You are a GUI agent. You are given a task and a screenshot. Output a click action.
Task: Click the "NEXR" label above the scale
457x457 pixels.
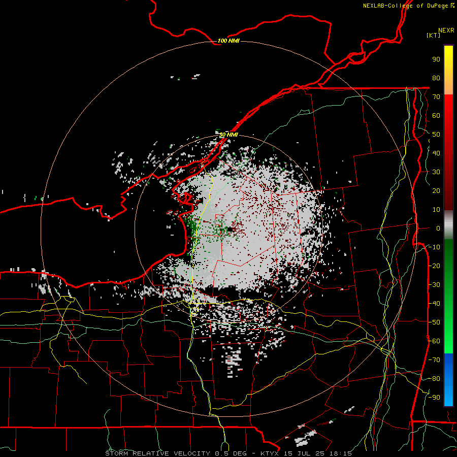[446, 30]
